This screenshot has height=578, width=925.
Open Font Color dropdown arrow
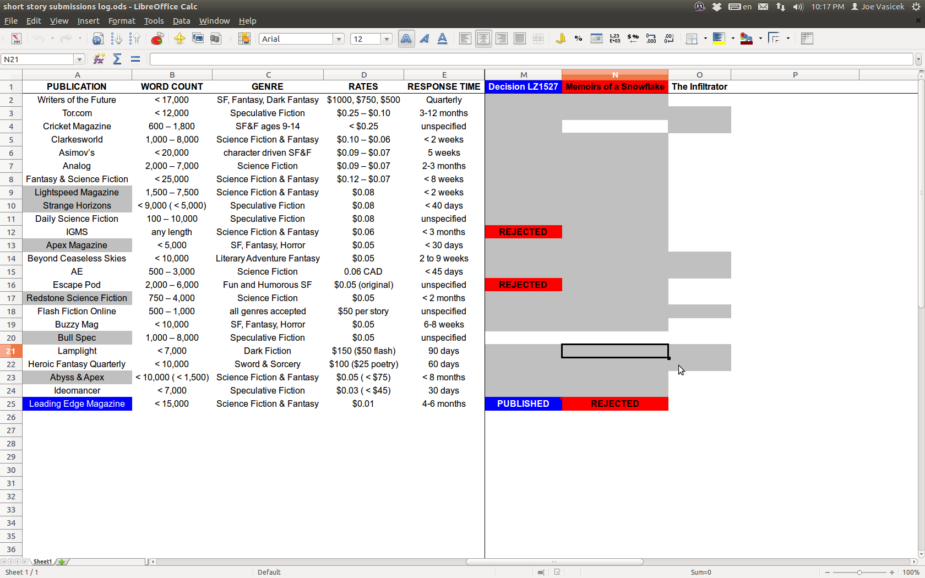pos(760,39)
